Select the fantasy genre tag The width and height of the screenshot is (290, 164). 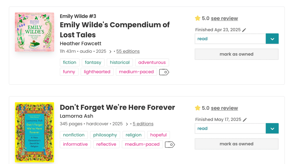click(93, 62)
